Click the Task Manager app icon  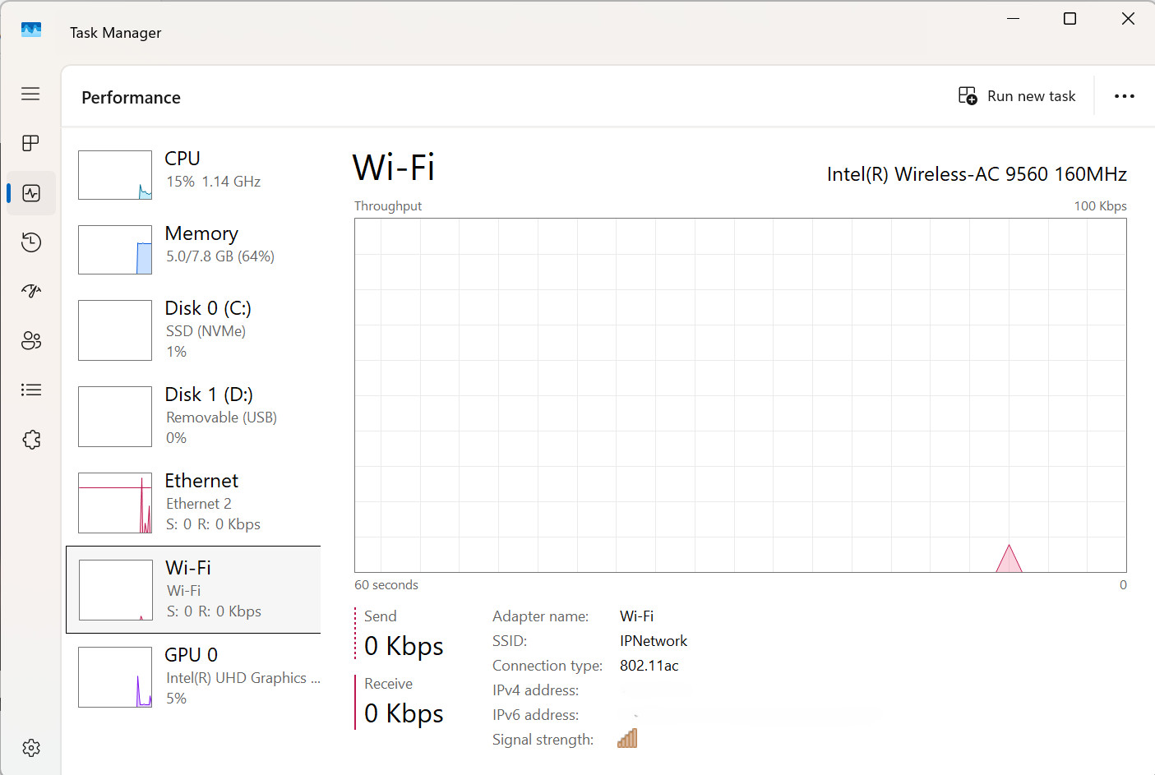click(31, 30)
